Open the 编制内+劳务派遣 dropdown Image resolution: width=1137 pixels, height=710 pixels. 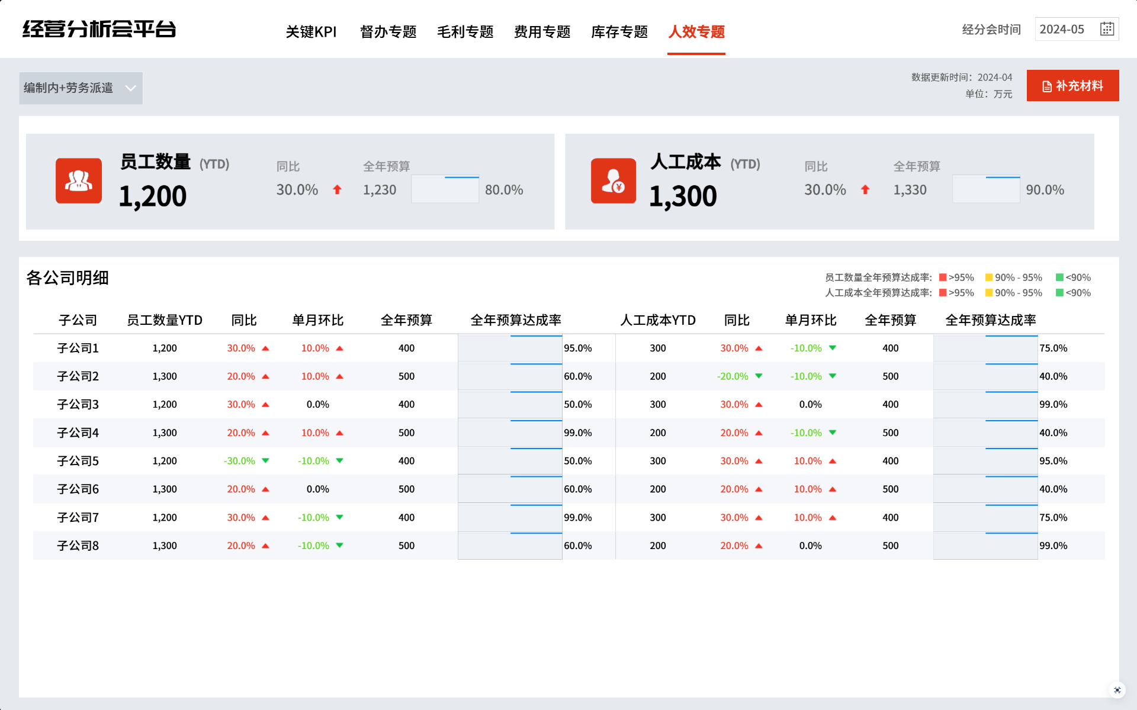[69, 88]
